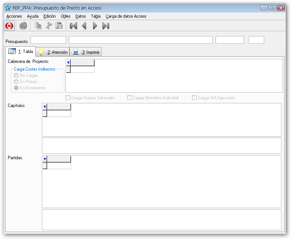
Task: Click the light bulb icon on Atención tab
Action: [41, 52]
